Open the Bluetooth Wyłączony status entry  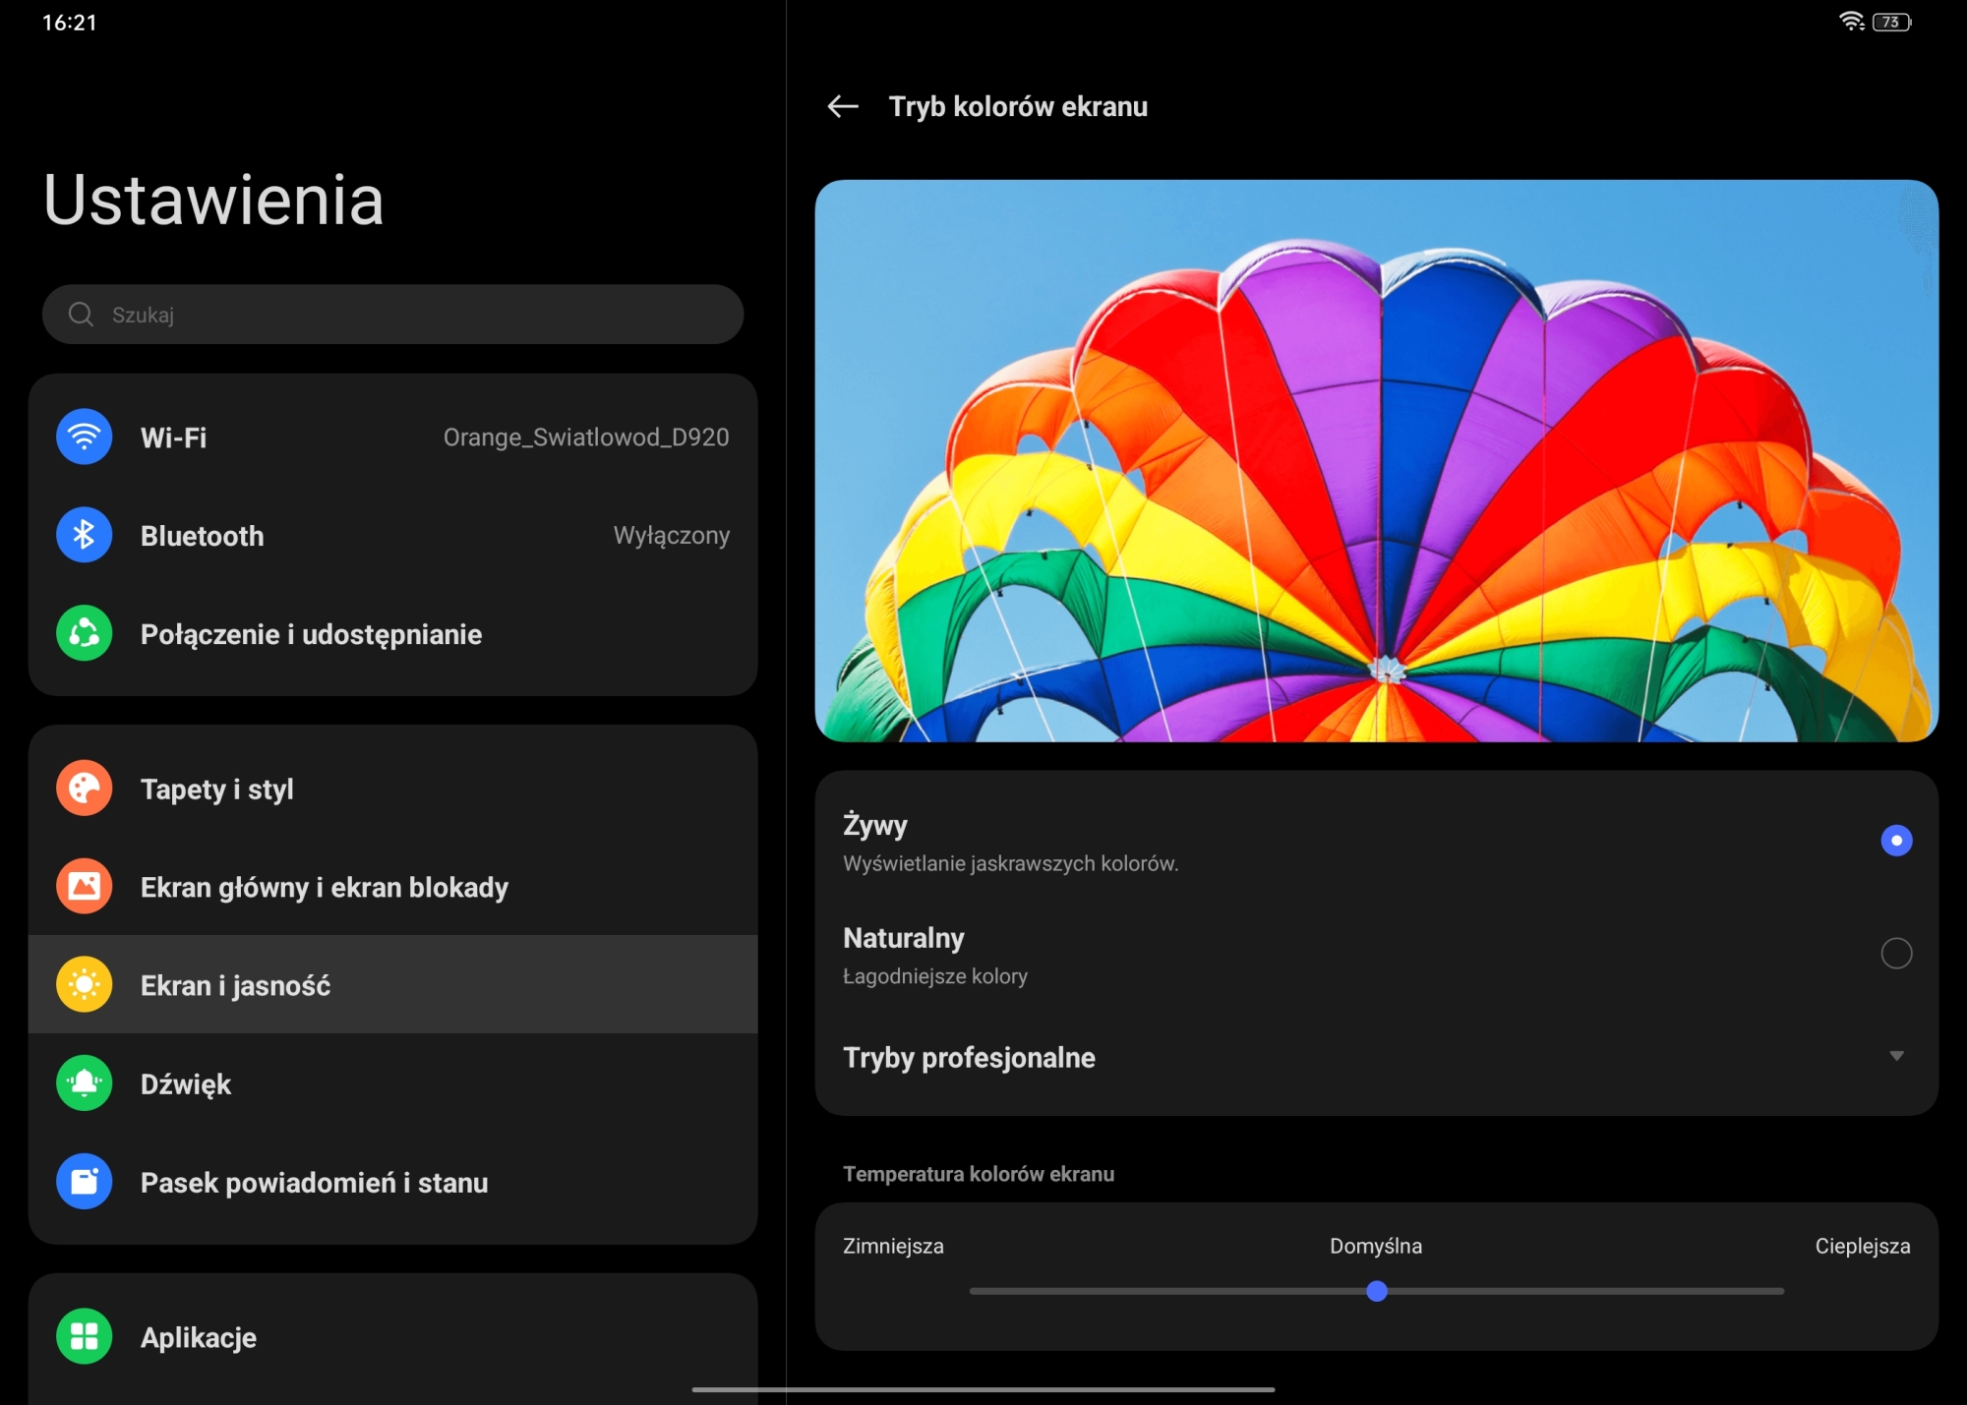pos(671,536)
